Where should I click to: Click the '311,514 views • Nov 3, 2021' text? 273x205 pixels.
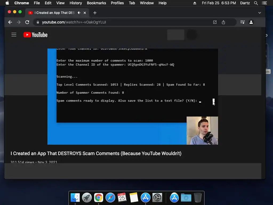coord(34,162)
